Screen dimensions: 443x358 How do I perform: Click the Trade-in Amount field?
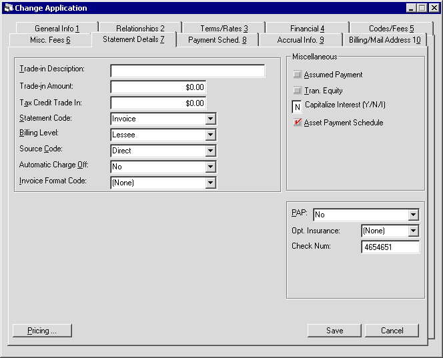coord(158,87)
